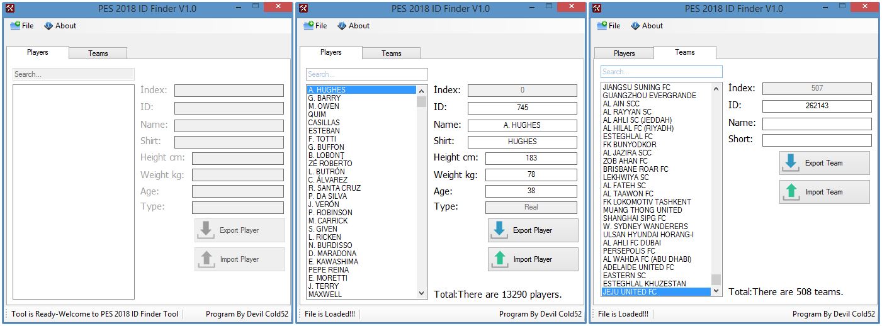Image resolution: width=882 pixels, height=326 pixels.
Task: Click Export Player button in middle window
Action: [533, 230]
